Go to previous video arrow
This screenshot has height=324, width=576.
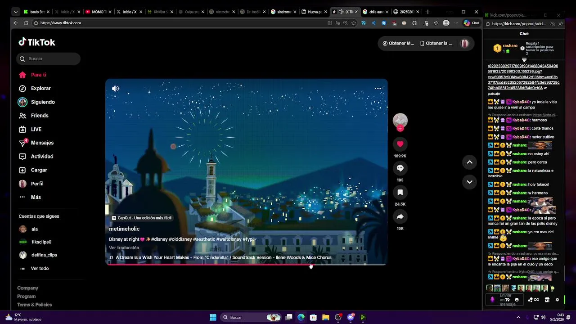coord(469,162)
